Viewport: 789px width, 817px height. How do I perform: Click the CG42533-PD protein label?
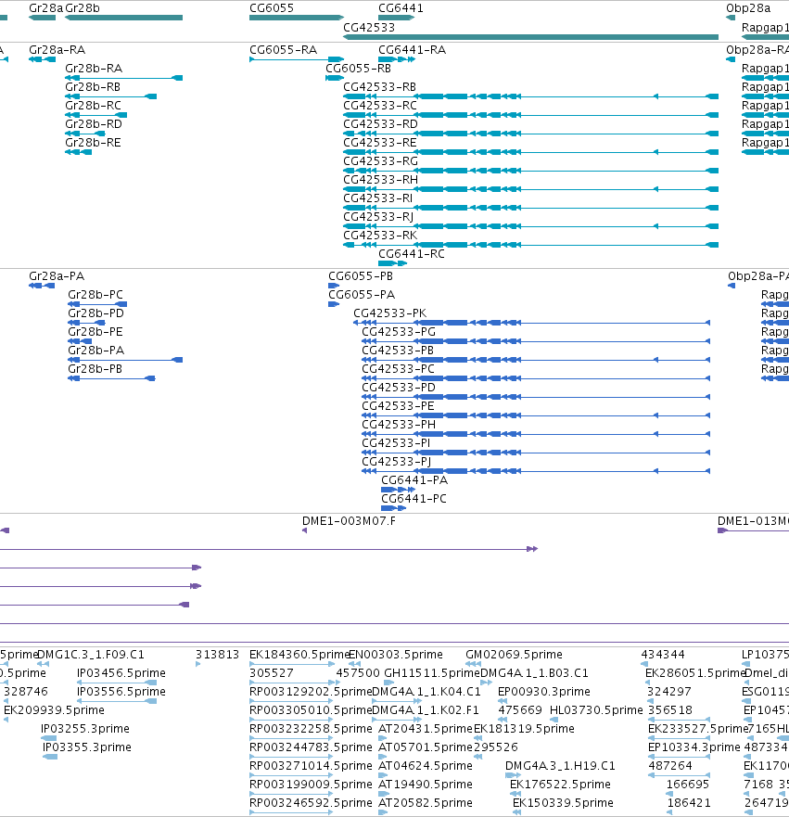(399, 388)
